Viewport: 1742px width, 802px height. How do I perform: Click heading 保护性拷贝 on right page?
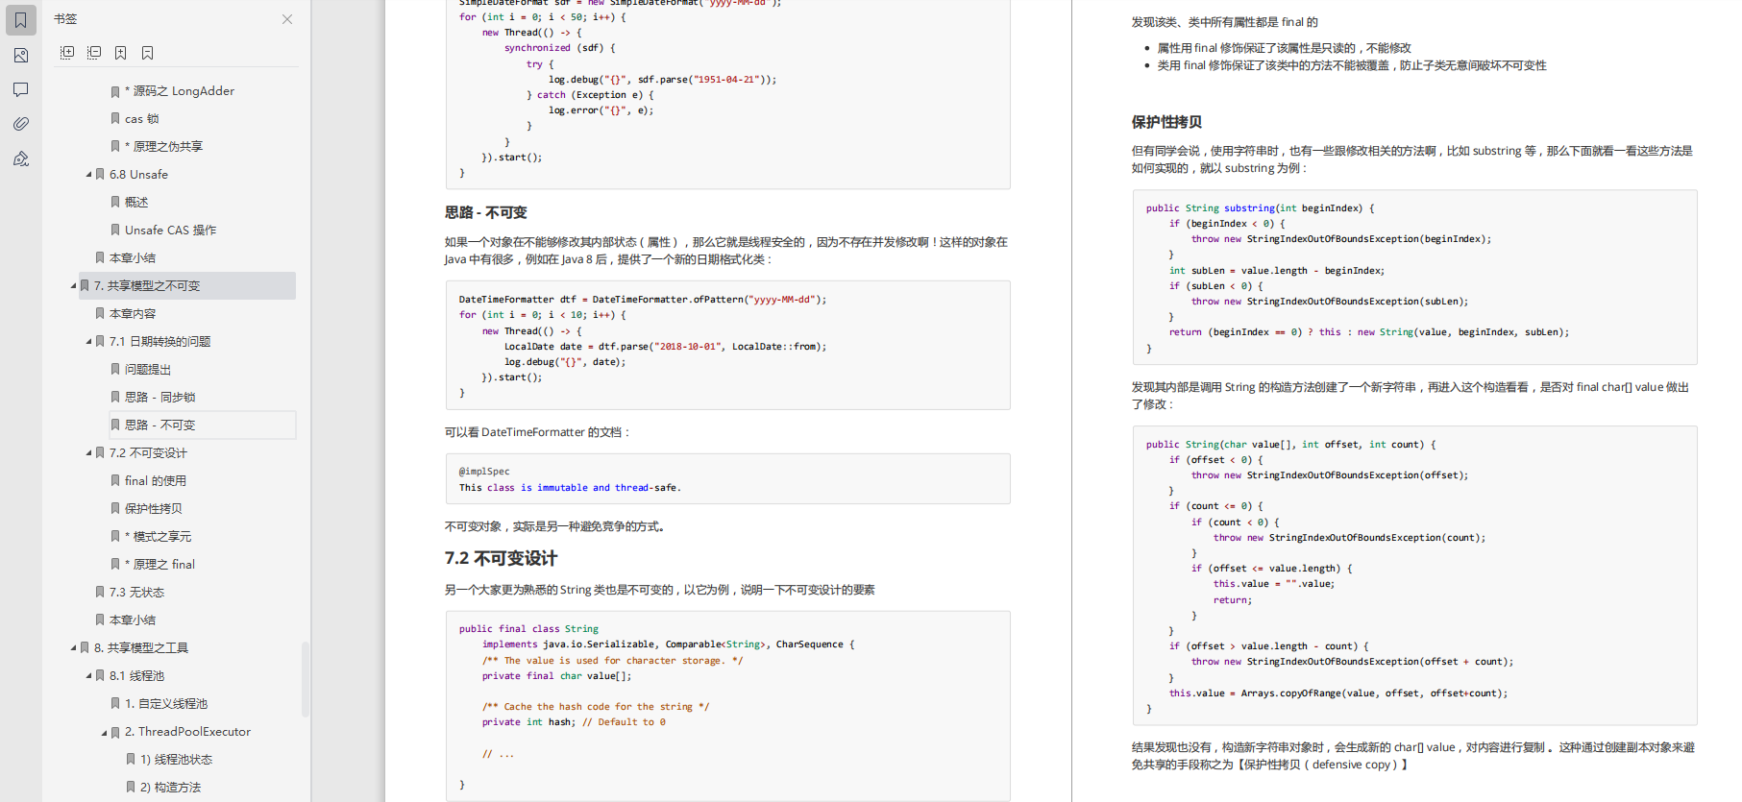coord(1166,122)
